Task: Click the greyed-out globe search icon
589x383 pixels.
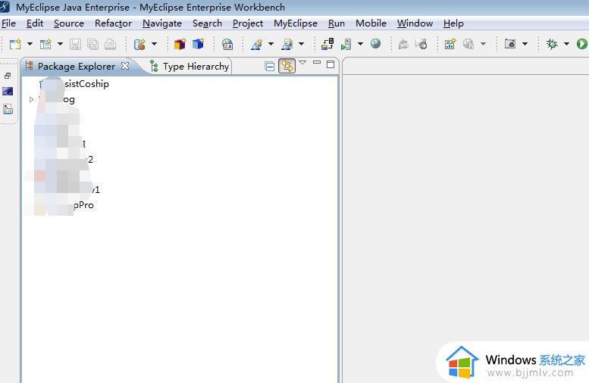Action: (x=468, y=44)
